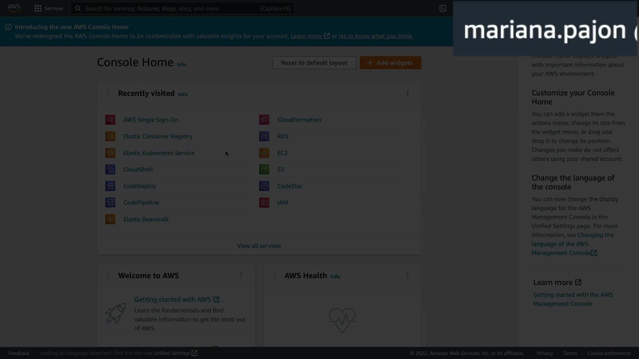639x359 pixels.
Task: Open the AWS Health widget options menu
Action: pyautogui.click(x=407, y=275)
